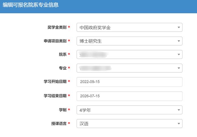The width and height of the screenshot is (197, 137).
Task: Click the 奖学金类别 field label
Action: tap(57, 27)
